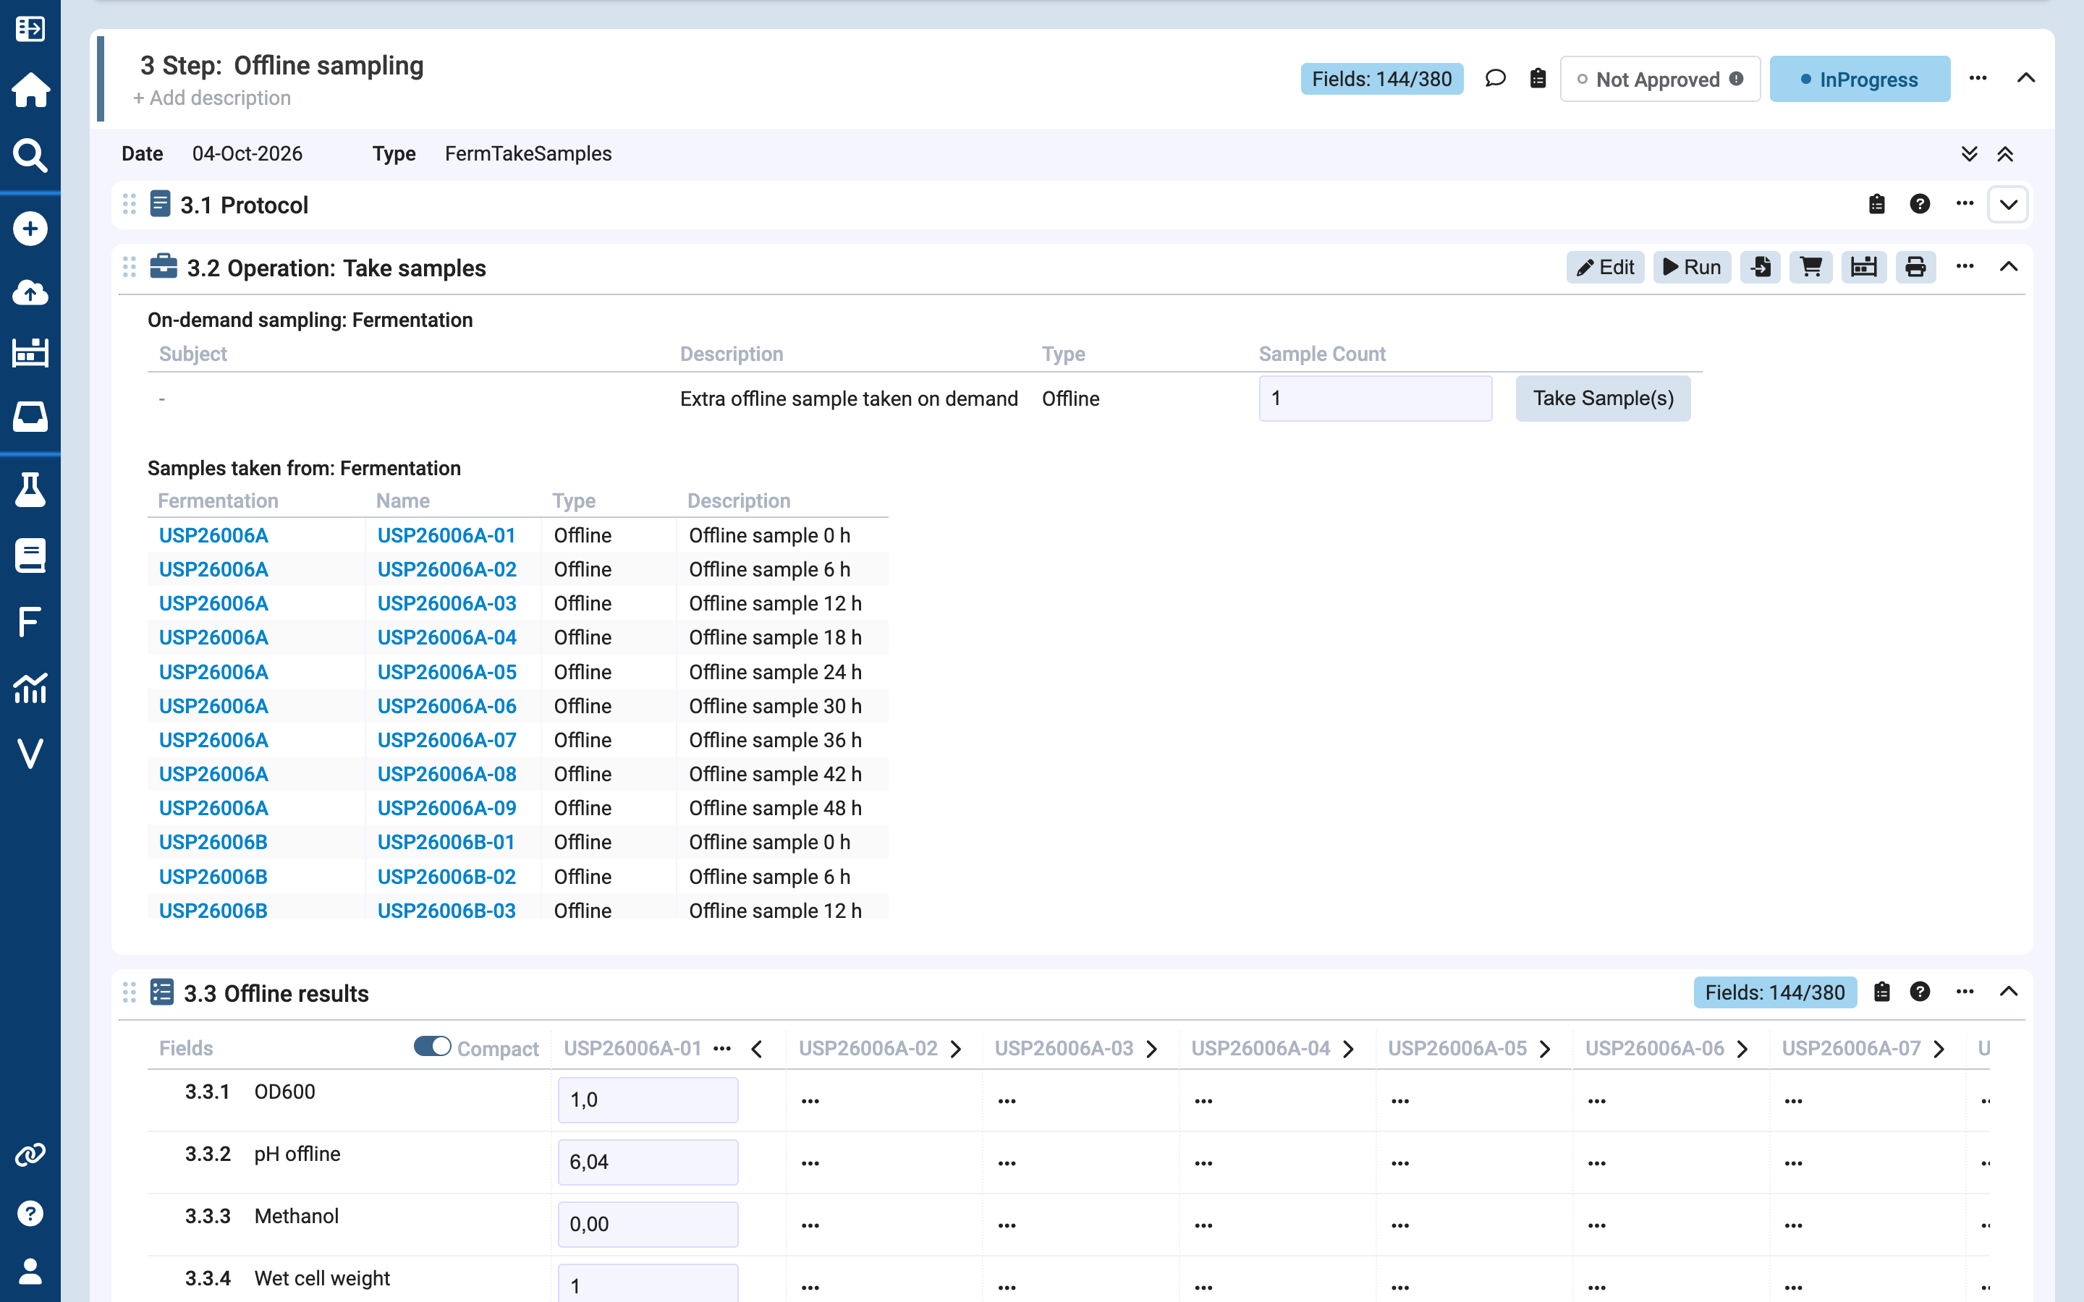
Task: Expand USP26006A-02 column arrow
Action: click(956, 1049)
